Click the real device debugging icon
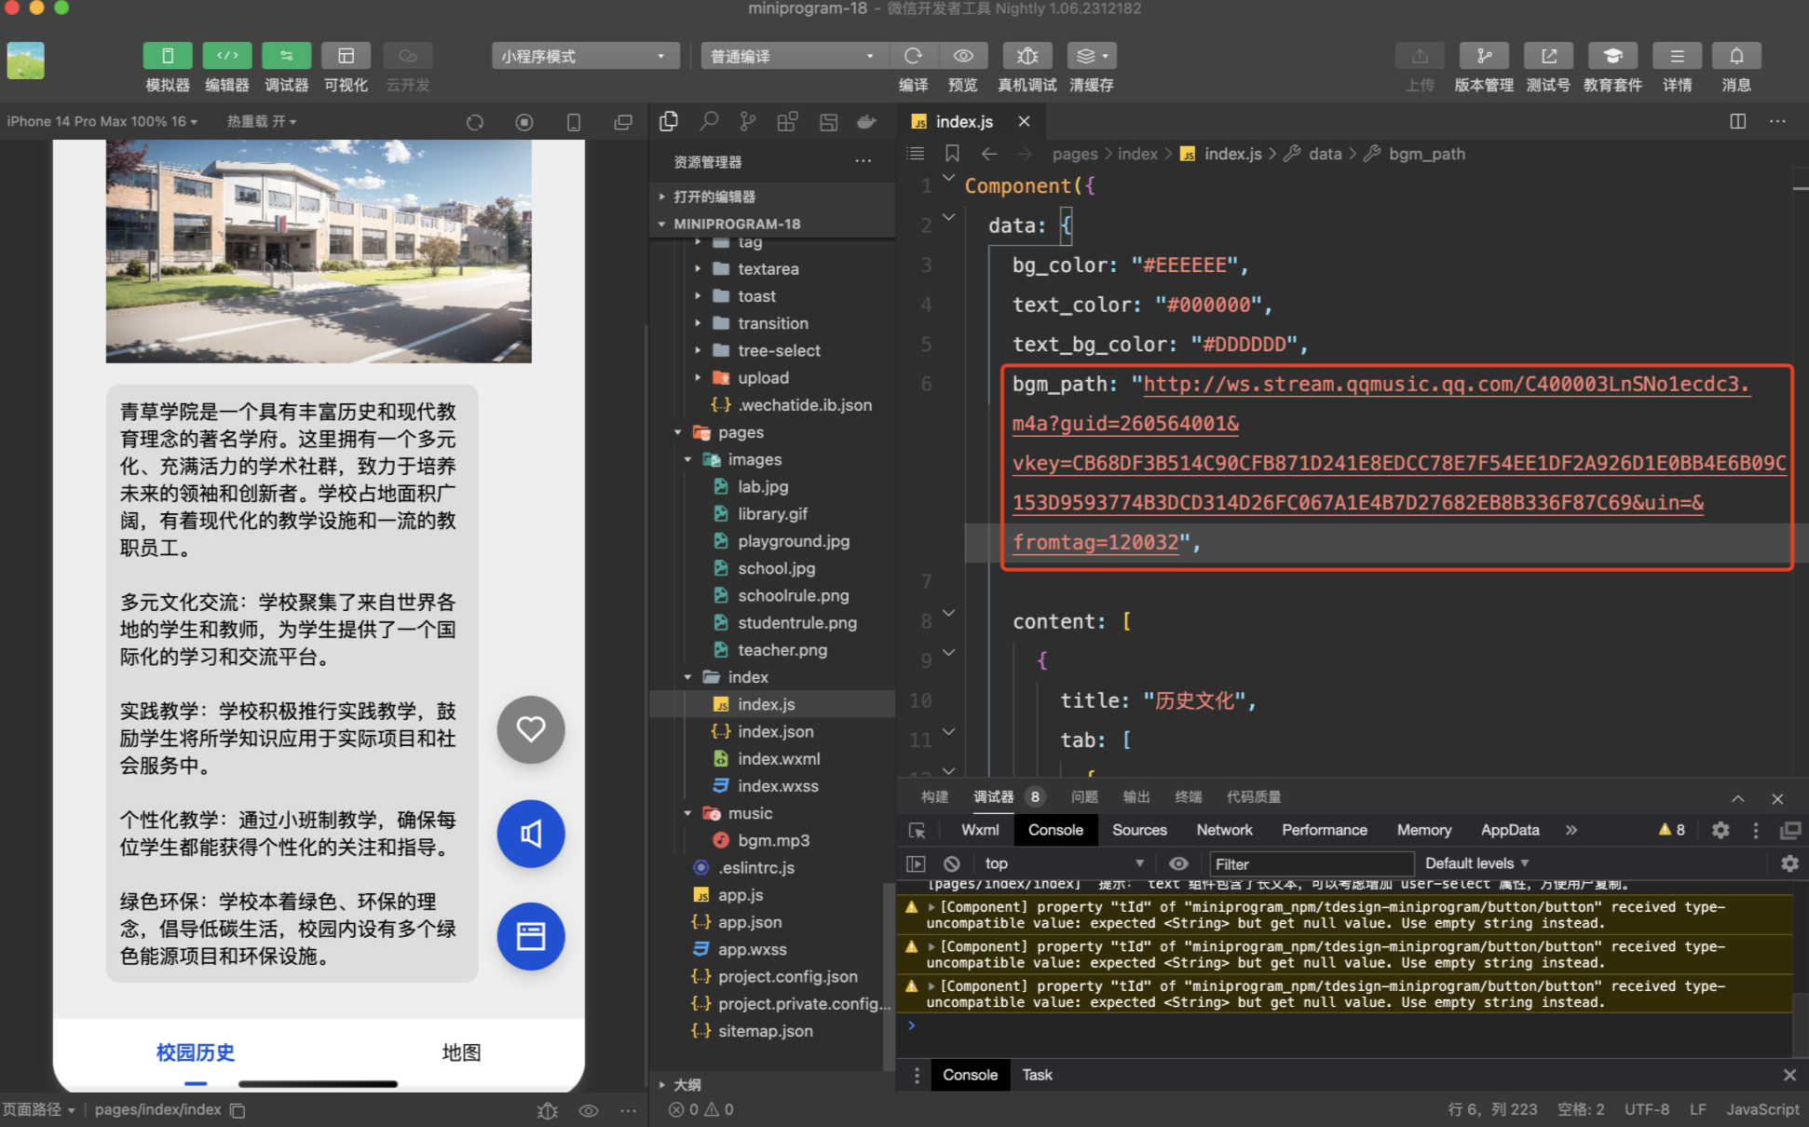 tap(1027, 56)
